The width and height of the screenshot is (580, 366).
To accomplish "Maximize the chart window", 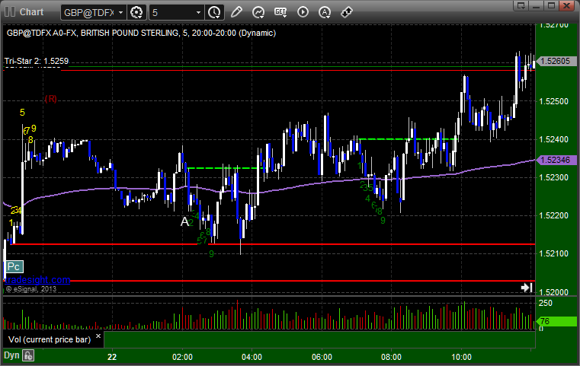I will point(551,5).
